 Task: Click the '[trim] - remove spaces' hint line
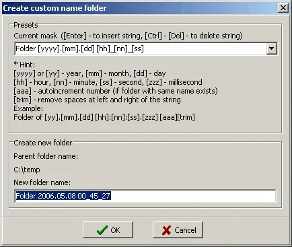pyautogui.click(x=97, y=100)
